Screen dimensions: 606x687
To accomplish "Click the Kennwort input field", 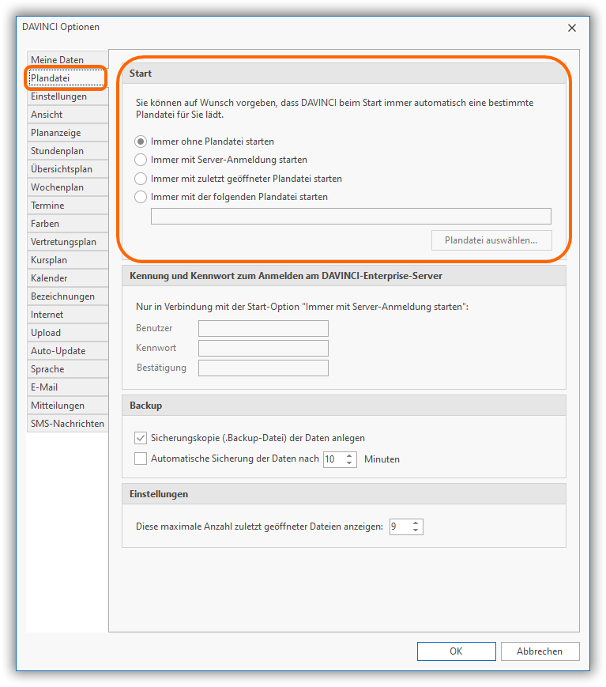I will 263,349.
